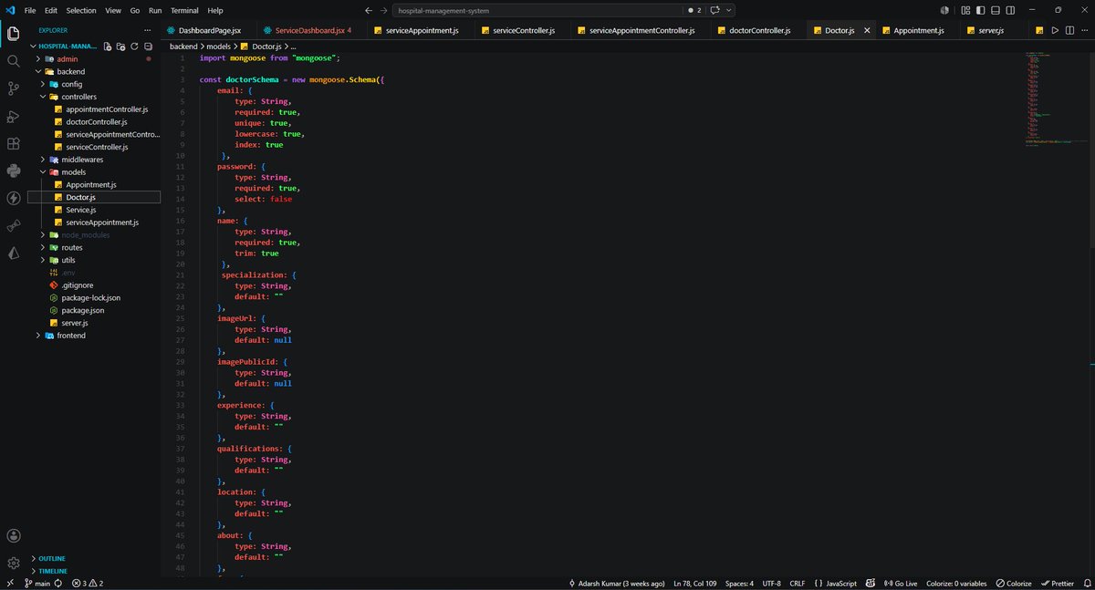Viewport: 1095px width, 590px height.
Task: Click the main branch in status bar
Action: [x=37, y=584]
